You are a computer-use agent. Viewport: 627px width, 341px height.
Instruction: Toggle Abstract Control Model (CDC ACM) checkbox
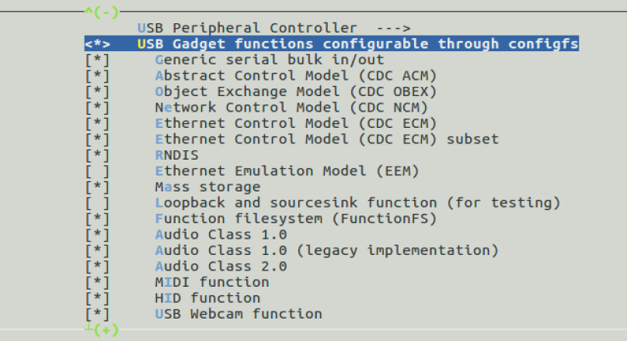[x=97, y=76]
